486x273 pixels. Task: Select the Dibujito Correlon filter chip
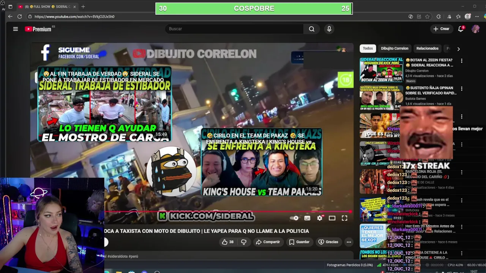pyautogui.click(x=394, y=49)
